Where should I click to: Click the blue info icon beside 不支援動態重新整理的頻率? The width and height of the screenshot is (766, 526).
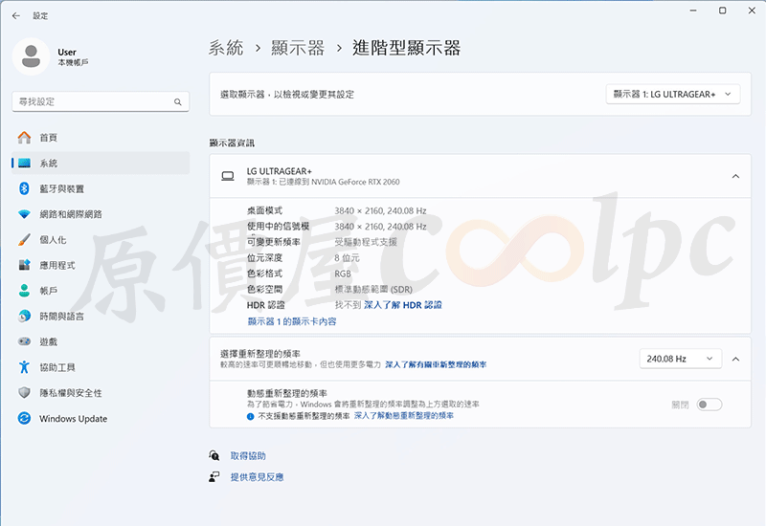[x=250, y=416]
